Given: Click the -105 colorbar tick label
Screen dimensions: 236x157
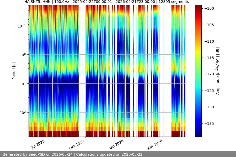Looking at the screenshot, I should point(209,25).
